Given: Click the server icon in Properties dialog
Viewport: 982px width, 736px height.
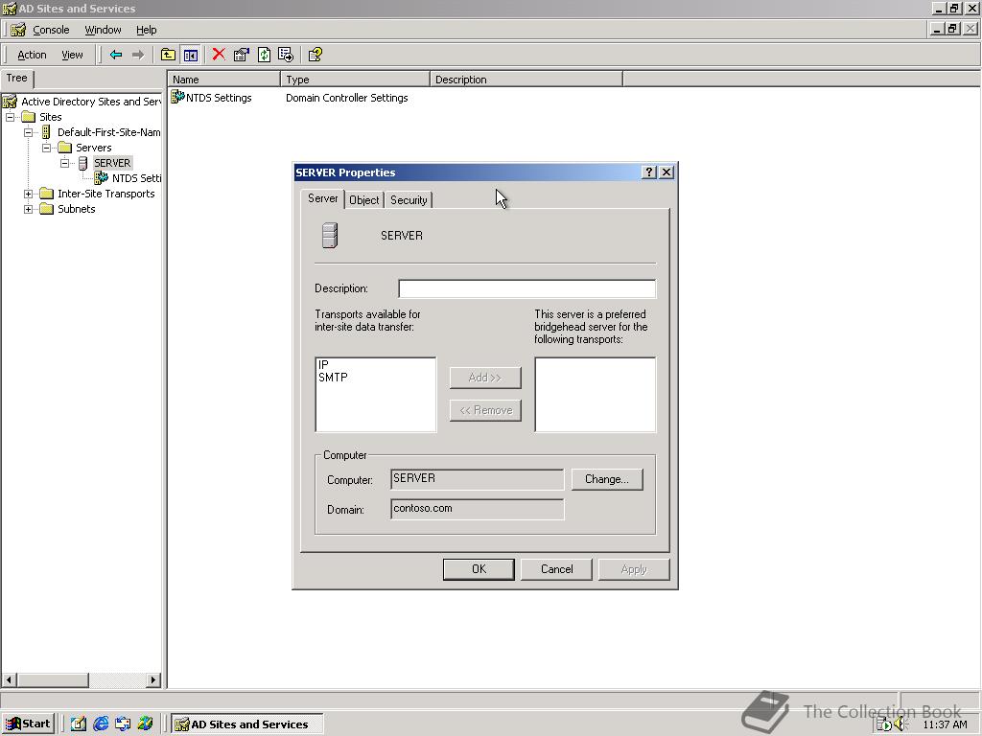Looking at the screenshot, I should pos(330,236).
